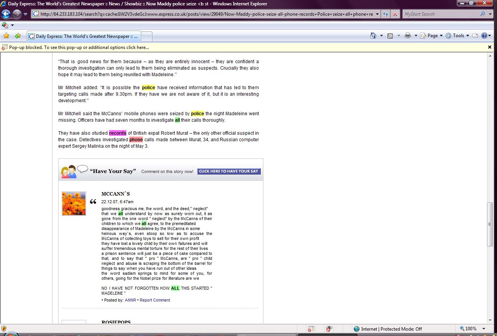Go to the Home page icon
This screenshot has width=497, height=336.
[373, 36]
